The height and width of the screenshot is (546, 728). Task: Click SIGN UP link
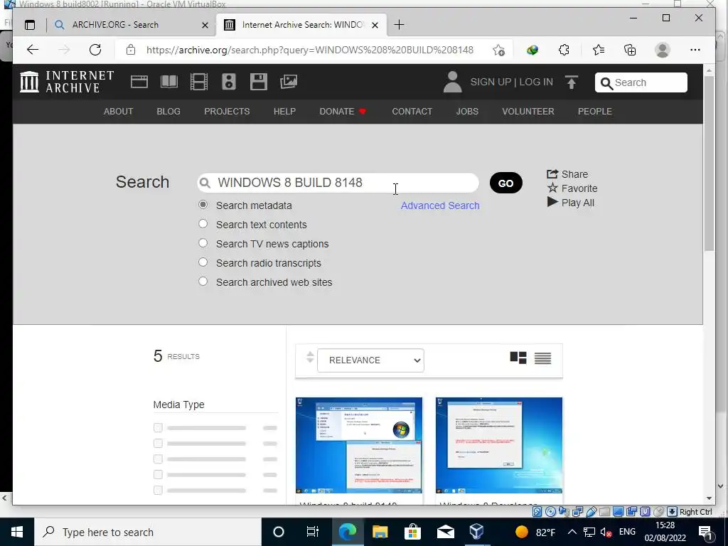pos(491,82)
